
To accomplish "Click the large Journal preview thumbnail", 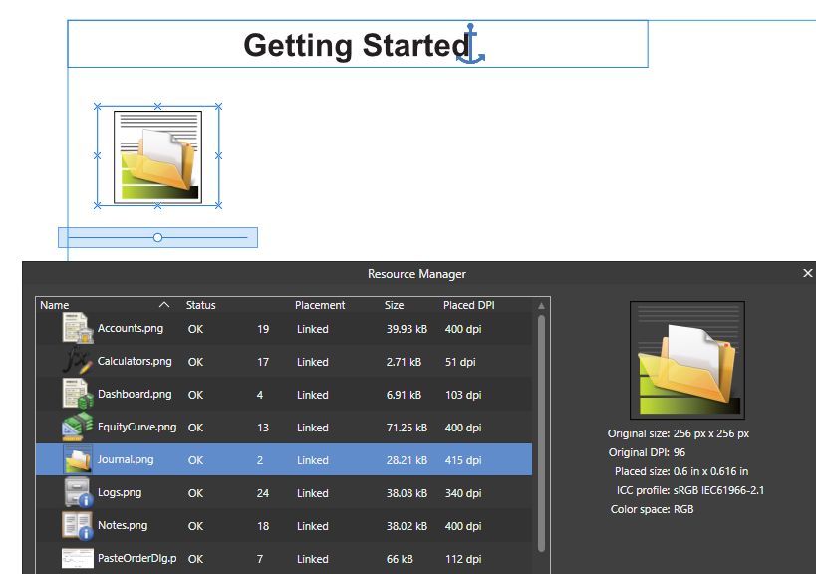I will pyautogui.click(x=686, y=360).
